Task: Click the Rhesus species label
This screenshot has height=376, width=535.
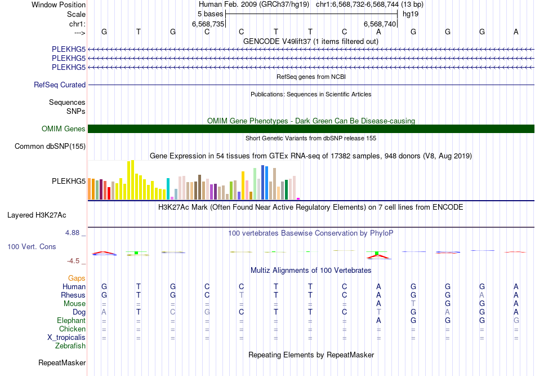Action: 73,295
